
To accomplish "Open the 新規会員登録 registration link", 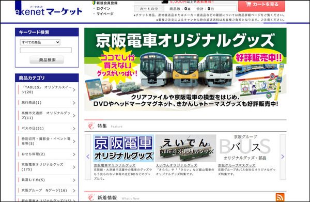I will coord(107,3).
